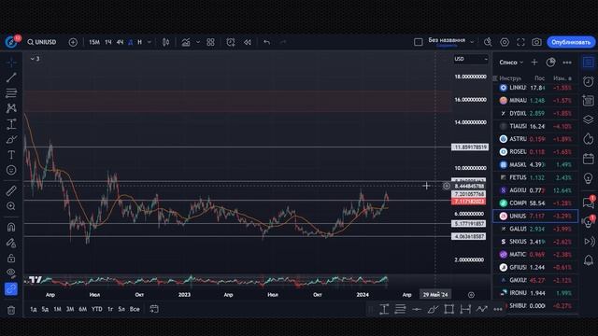598x336 pixels.
Task: Toggle the highlighted drawing sync link button
Action: [x=11, y=289]
